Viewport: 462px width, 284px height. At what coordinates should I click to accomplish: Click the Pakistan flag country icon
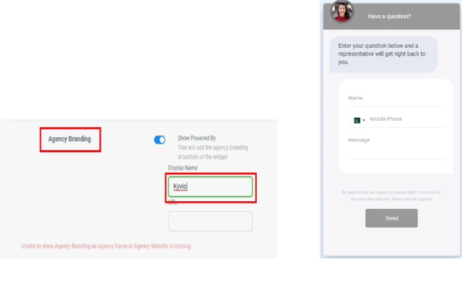click(357, 120)
